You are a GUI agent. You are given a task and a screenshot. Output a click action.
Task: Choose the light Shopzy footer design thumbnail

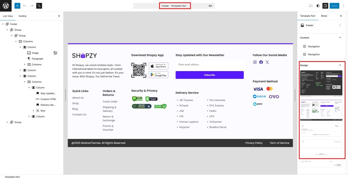321,110
